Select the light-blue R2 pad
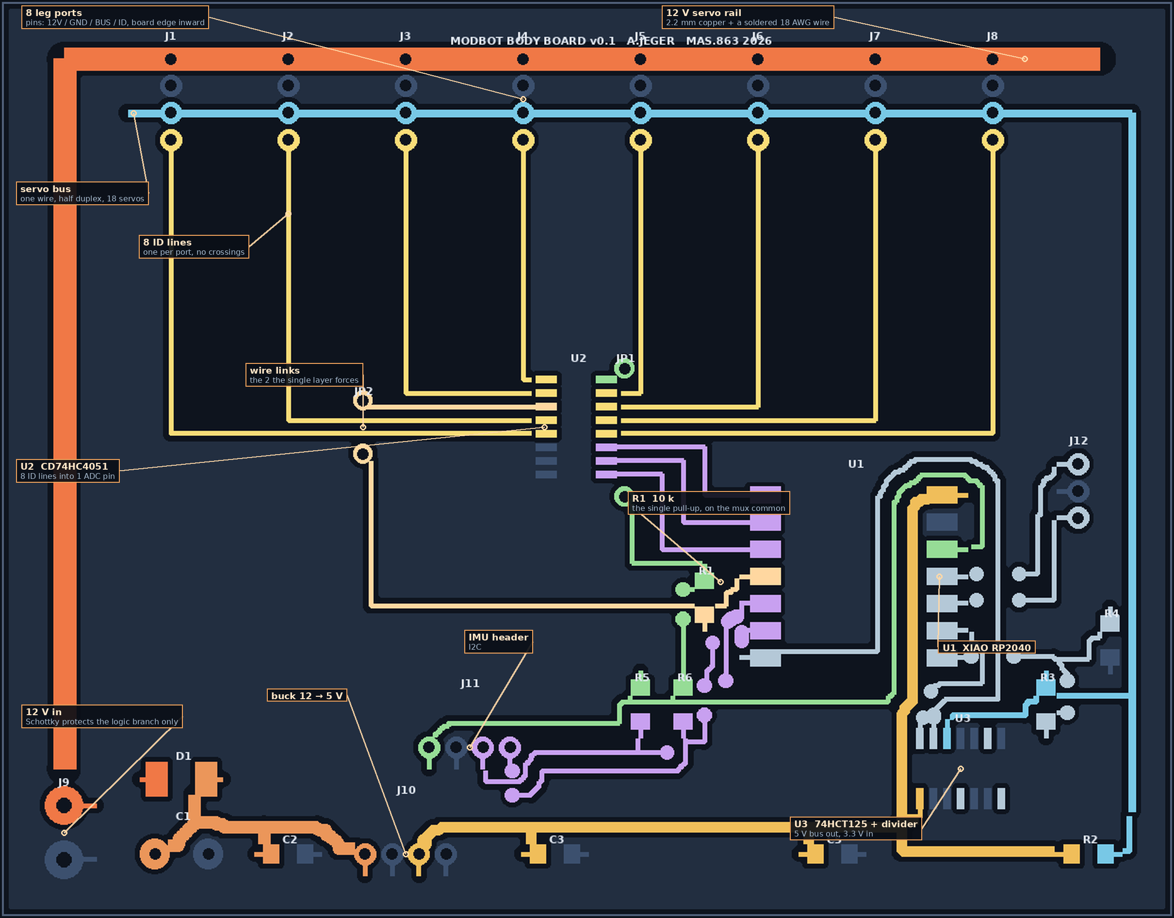The height and width of the screenshot is (918, 1174). pos(1105,854)
